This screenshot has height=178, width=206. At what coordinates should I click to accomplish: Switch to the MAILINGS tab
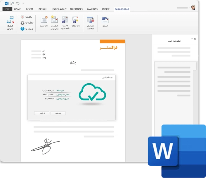click(x=92, y=9)
